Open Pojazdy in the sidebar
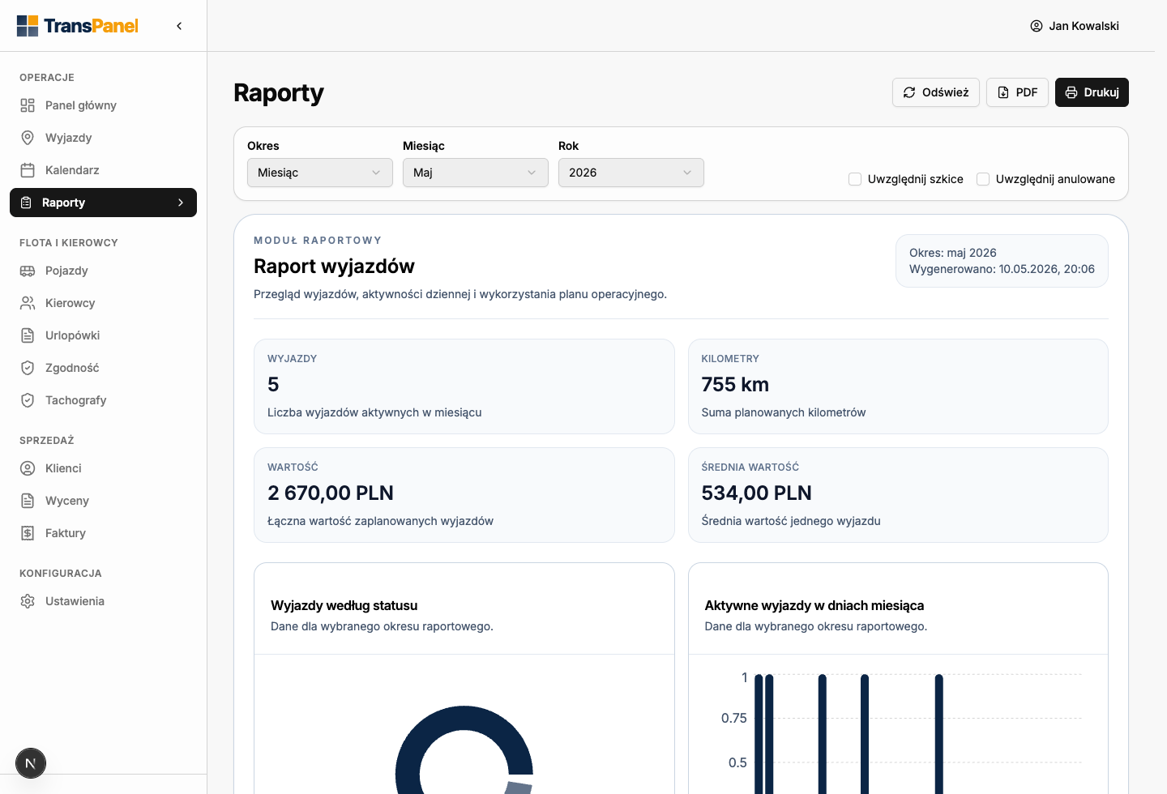The image size is (1167, 794). pos(103,271)
